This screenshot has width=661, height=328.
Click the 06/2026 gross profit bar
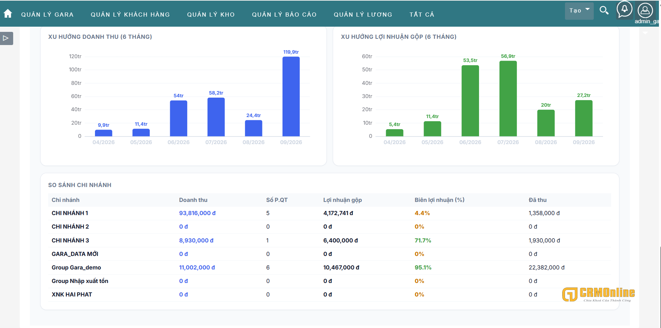point(470,101)
